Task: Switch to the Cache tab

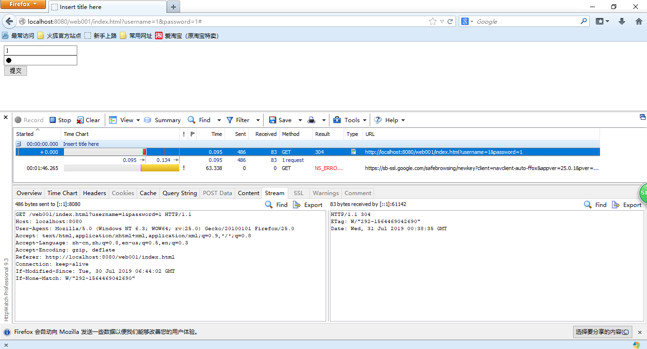Action: click(148, 193)
